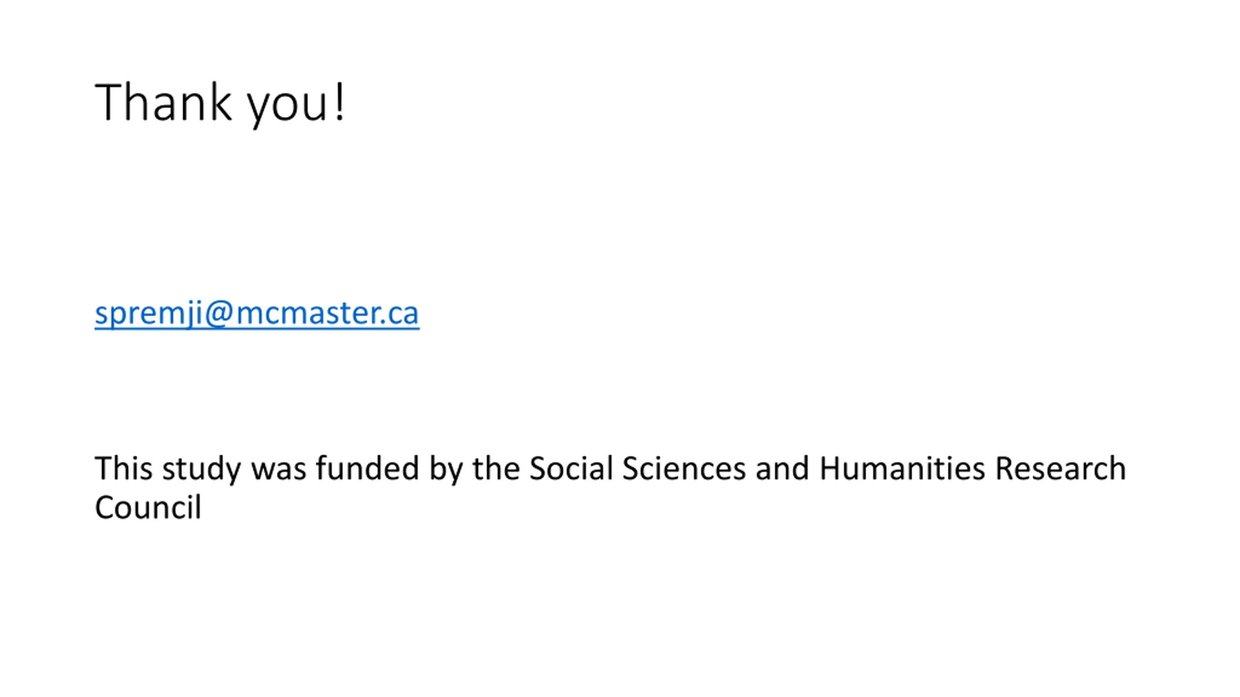
Task: Click the word "Social" in the funding sentence
Action: [x=571, y=469]
